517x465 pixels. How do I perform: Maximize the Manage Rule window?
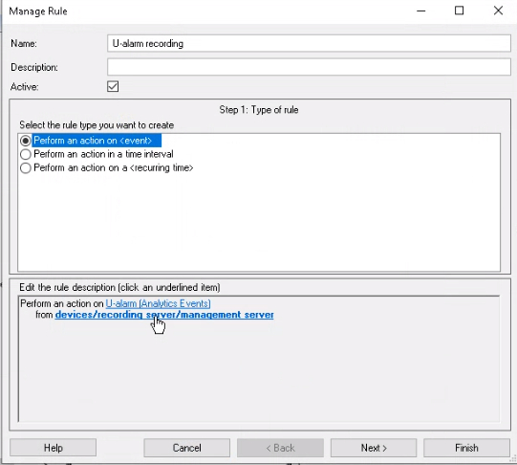tap(459, 11)
